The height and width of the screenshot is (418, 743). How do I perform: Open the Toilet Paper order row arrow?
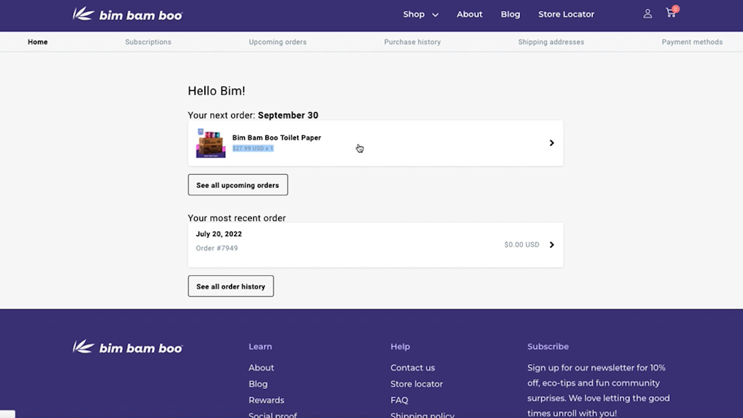(551, 143)
